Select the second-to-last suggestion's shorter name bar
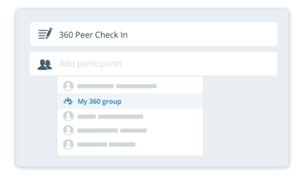This screenshot has width=300, height=180. [134, 130]
